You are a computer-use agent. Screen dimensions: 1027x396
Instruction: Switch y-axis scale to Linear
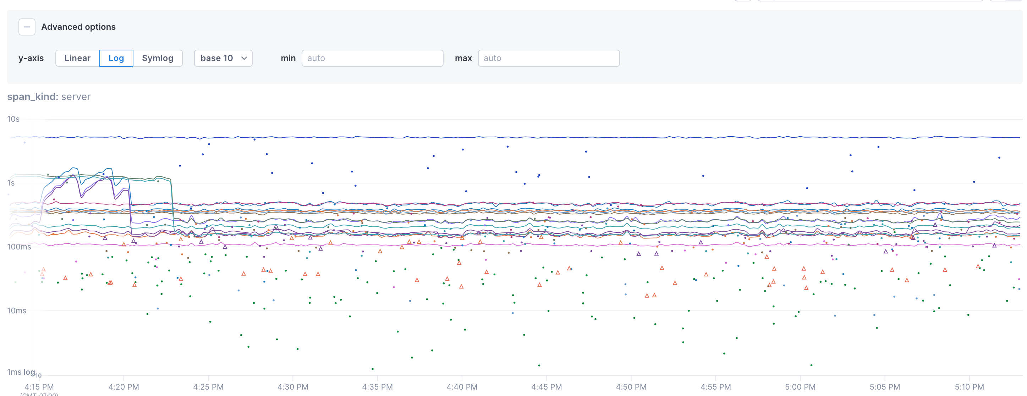point(77,58)
